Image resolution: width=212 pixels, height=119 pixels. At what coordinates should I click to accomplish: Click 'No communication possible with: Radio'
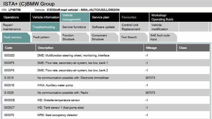point(63,93)
